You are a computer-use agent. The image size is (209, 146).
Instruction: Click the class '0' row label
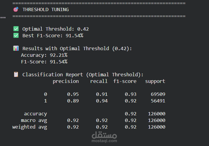coord(46,94)
